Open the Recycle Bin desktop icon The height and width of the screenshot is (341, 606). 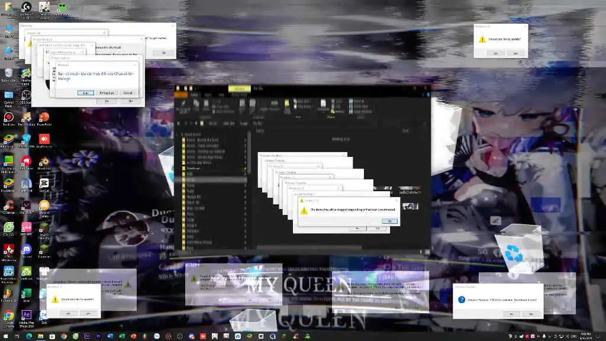point(8,75)
